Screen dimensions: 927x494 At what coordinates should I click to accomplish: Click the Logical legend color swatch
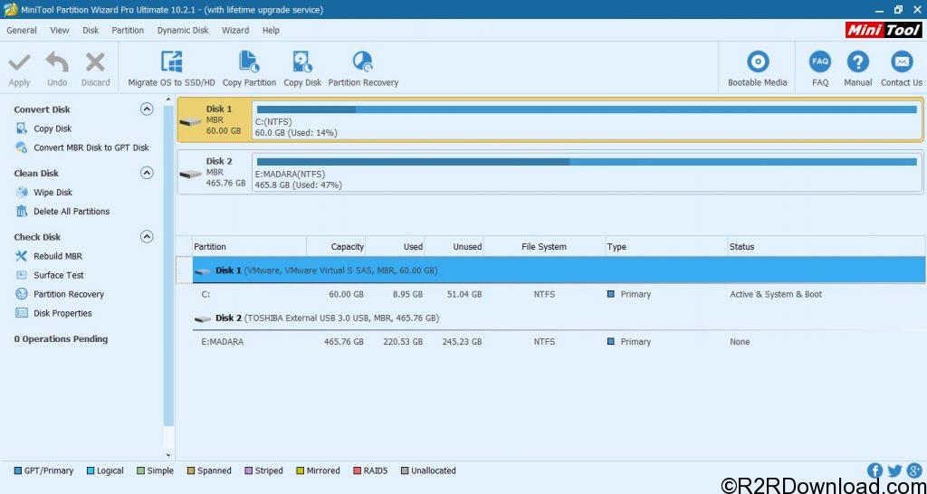(x=91, y=471)
